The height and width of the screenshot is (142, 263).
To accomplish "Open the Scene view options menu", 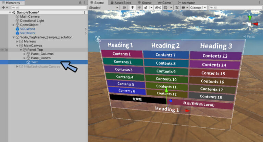I will (260, 2).
